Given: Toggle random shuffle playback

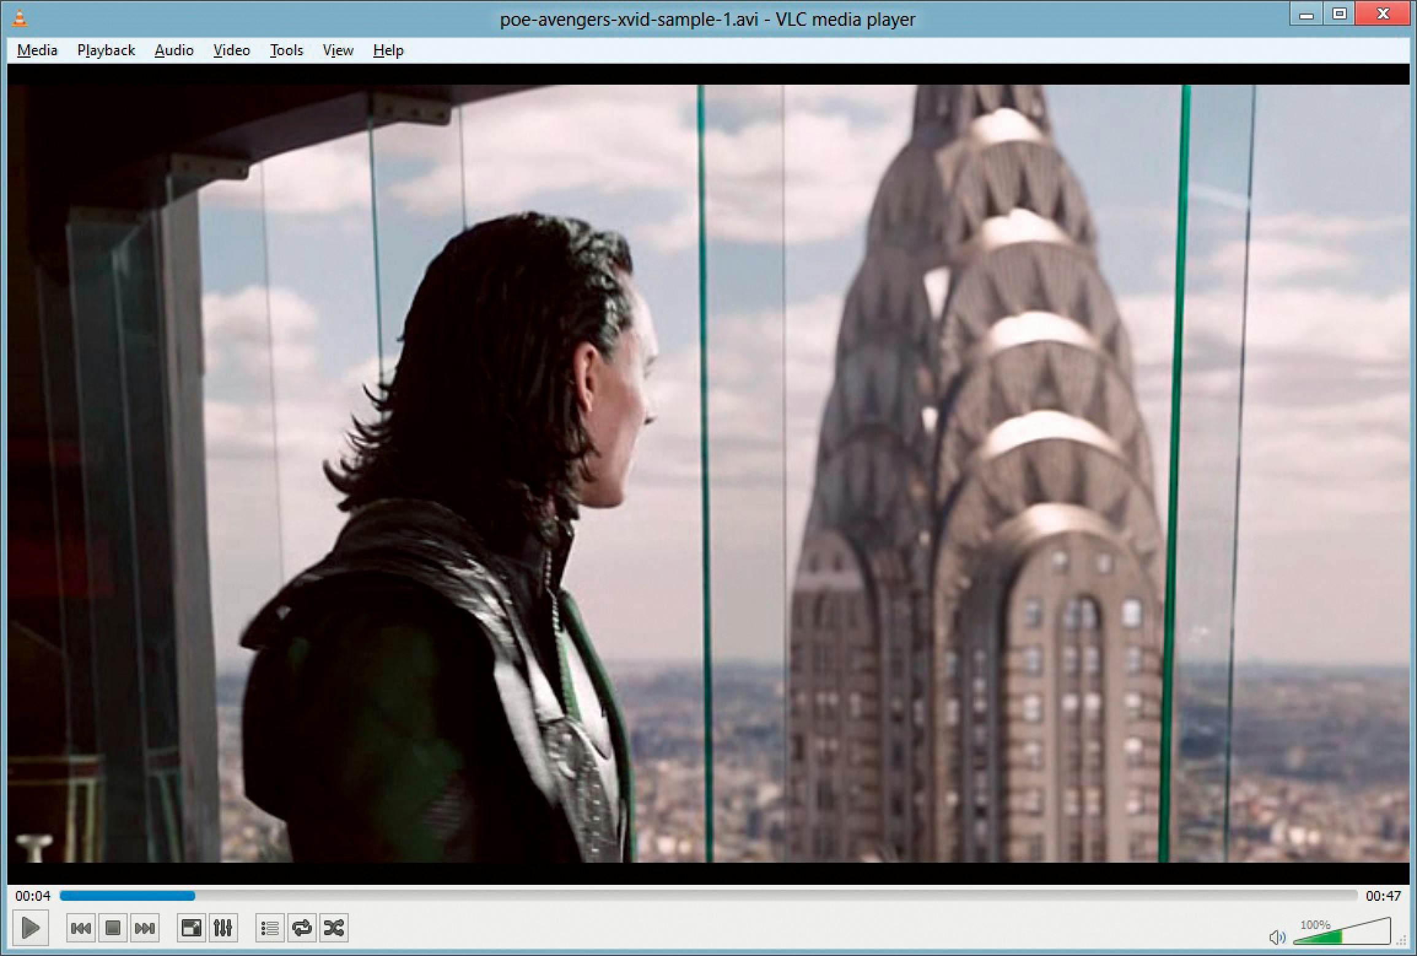Looking at the screenshot, I should 333,928.
